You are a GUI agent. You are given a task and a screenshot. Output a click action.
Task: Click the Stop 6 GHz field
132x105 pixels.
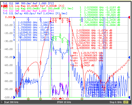(116, 102)
